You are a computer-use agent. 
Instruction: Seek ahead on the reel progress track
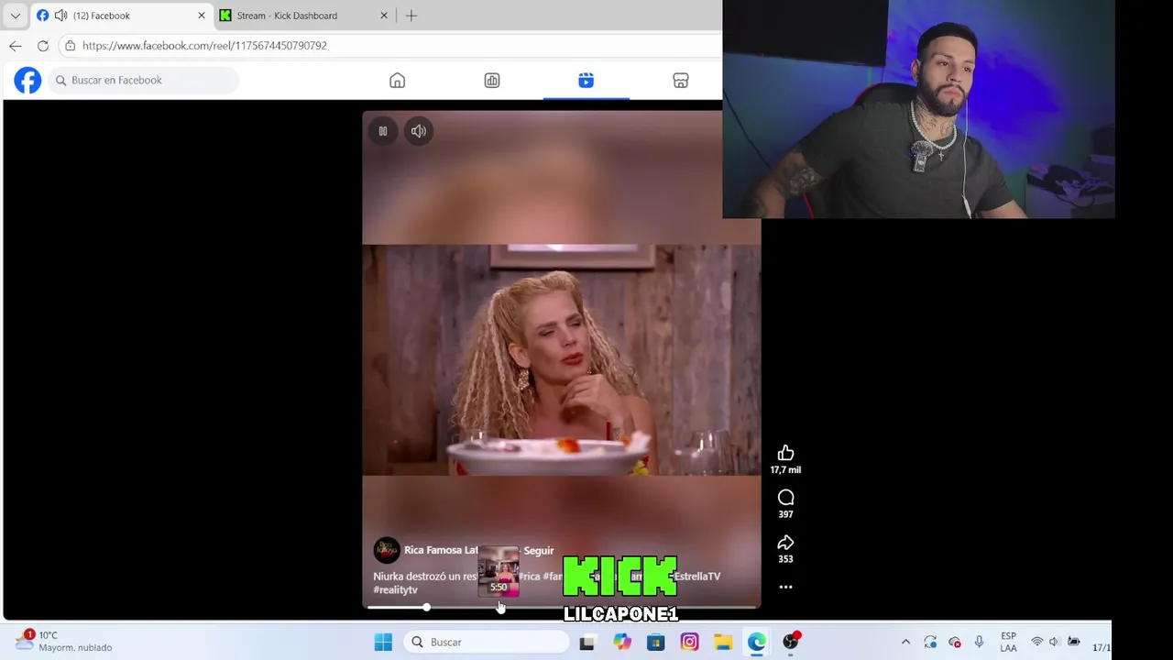pyautogui.click(x=592, y=607)
